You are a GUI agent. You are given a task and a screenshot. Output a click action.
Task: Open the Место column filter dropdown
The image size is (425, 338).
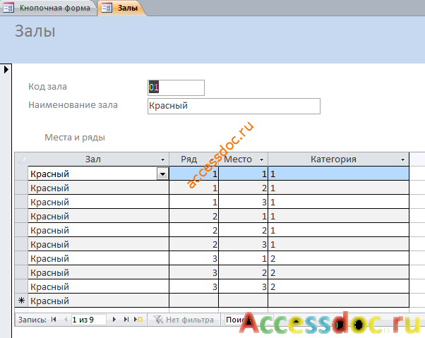[261, 159]
